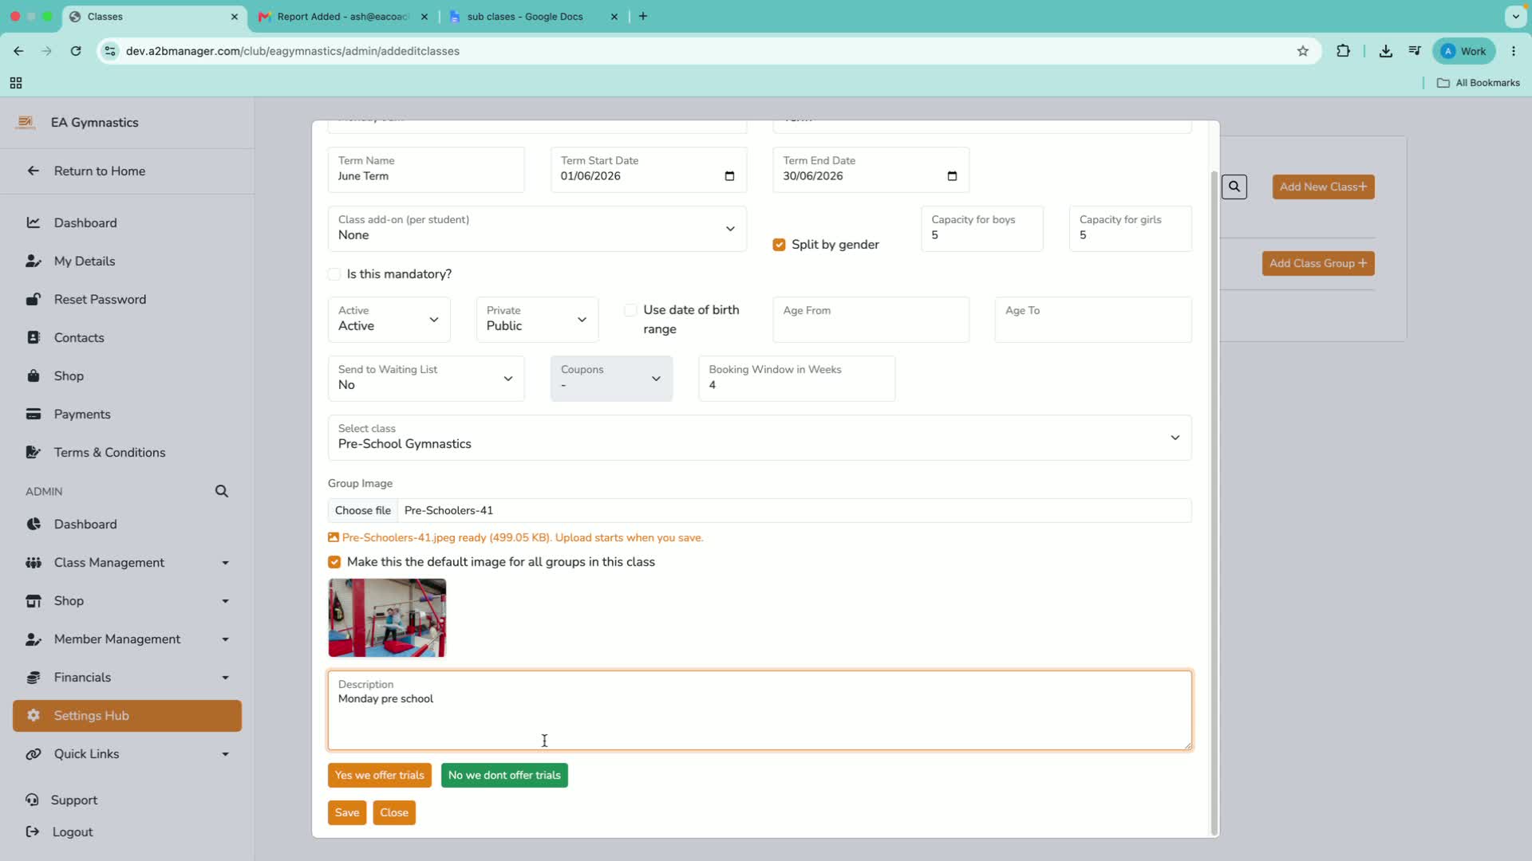Screen dimensions: 1532x861
Task: Enable Use date of birth range checkbox
Action: [x=630, y=310]
